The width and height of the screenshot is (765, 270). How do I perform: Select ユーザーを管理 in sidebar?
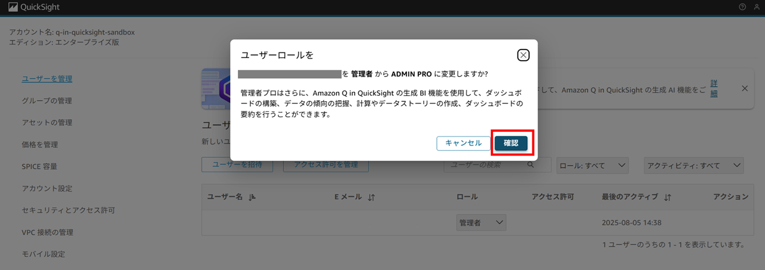pos(47,79)
